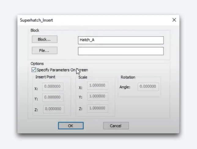
Task: Select the Insert Point Z field
Action: (x=53, y=109)
